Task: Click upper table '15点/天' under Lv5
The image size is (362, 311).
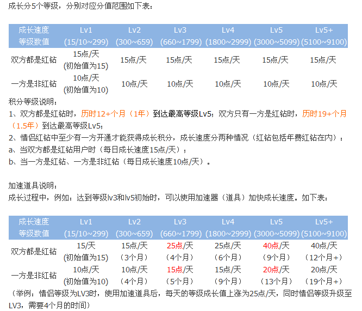Action: click(x=275, y=60)
